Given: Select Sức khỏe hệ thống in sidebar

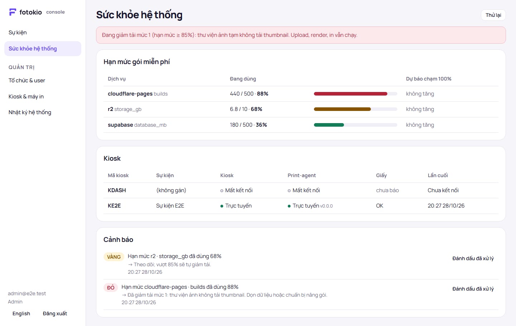Looking at the screenshot, I should click(43, 49).
